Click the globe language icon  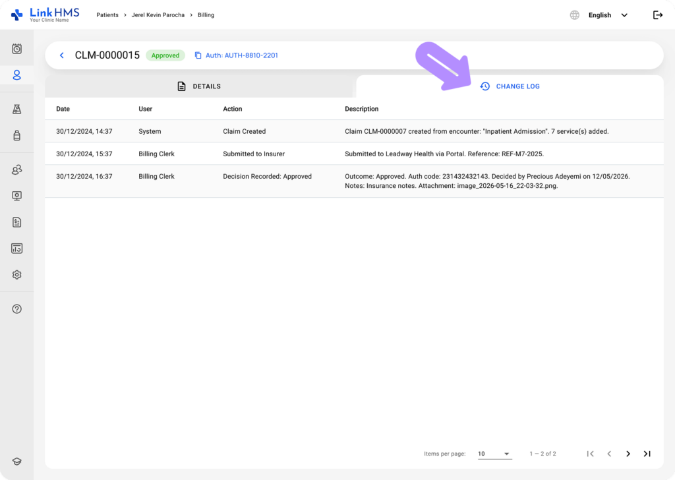coord(575,15)
